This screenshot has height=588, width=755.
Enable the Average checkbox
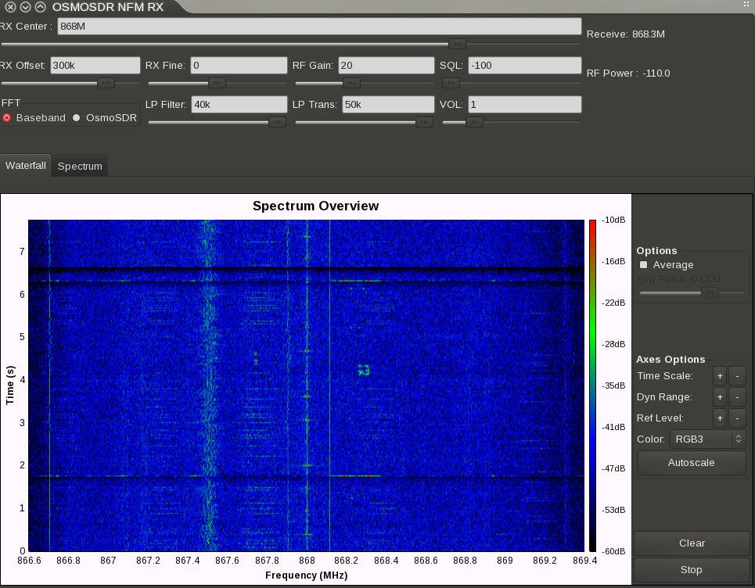click(644, 265)
